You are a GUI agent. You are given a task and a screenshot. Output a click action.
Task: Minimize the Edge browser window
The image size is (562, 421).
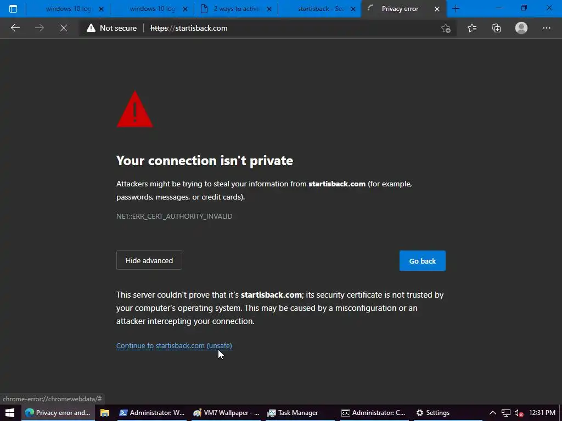pos(498,8)
